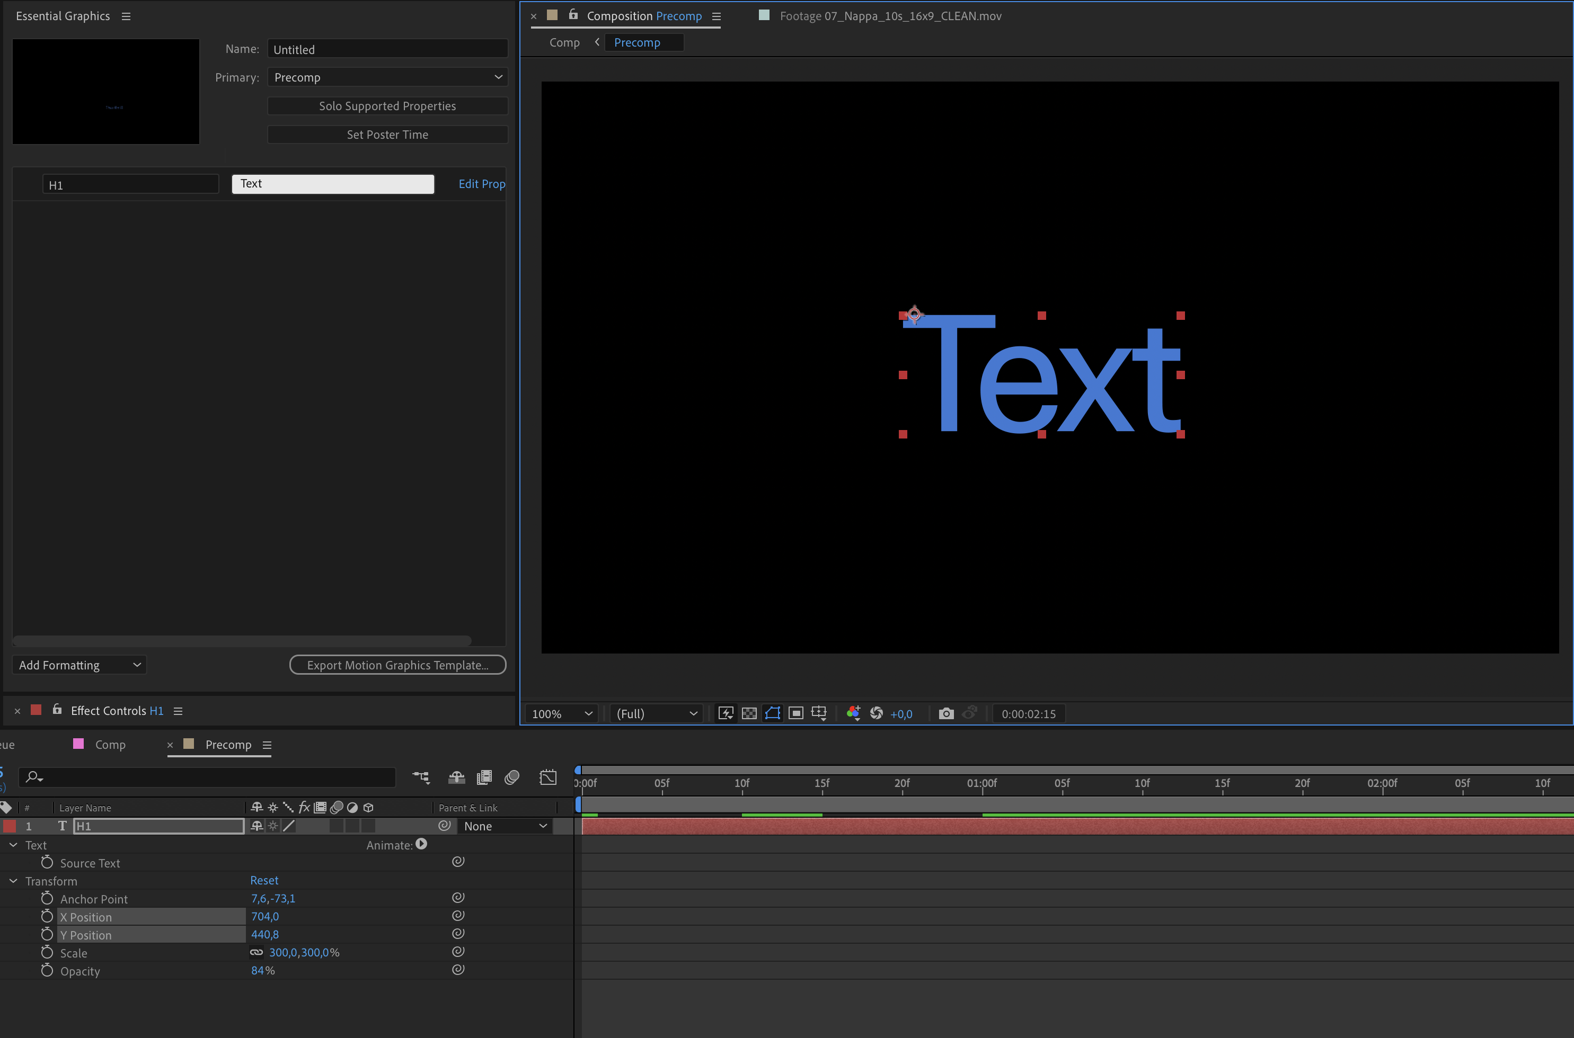Open the Primary composition dropdown
Screen dimensions: 1574x1038
(387, 77)
